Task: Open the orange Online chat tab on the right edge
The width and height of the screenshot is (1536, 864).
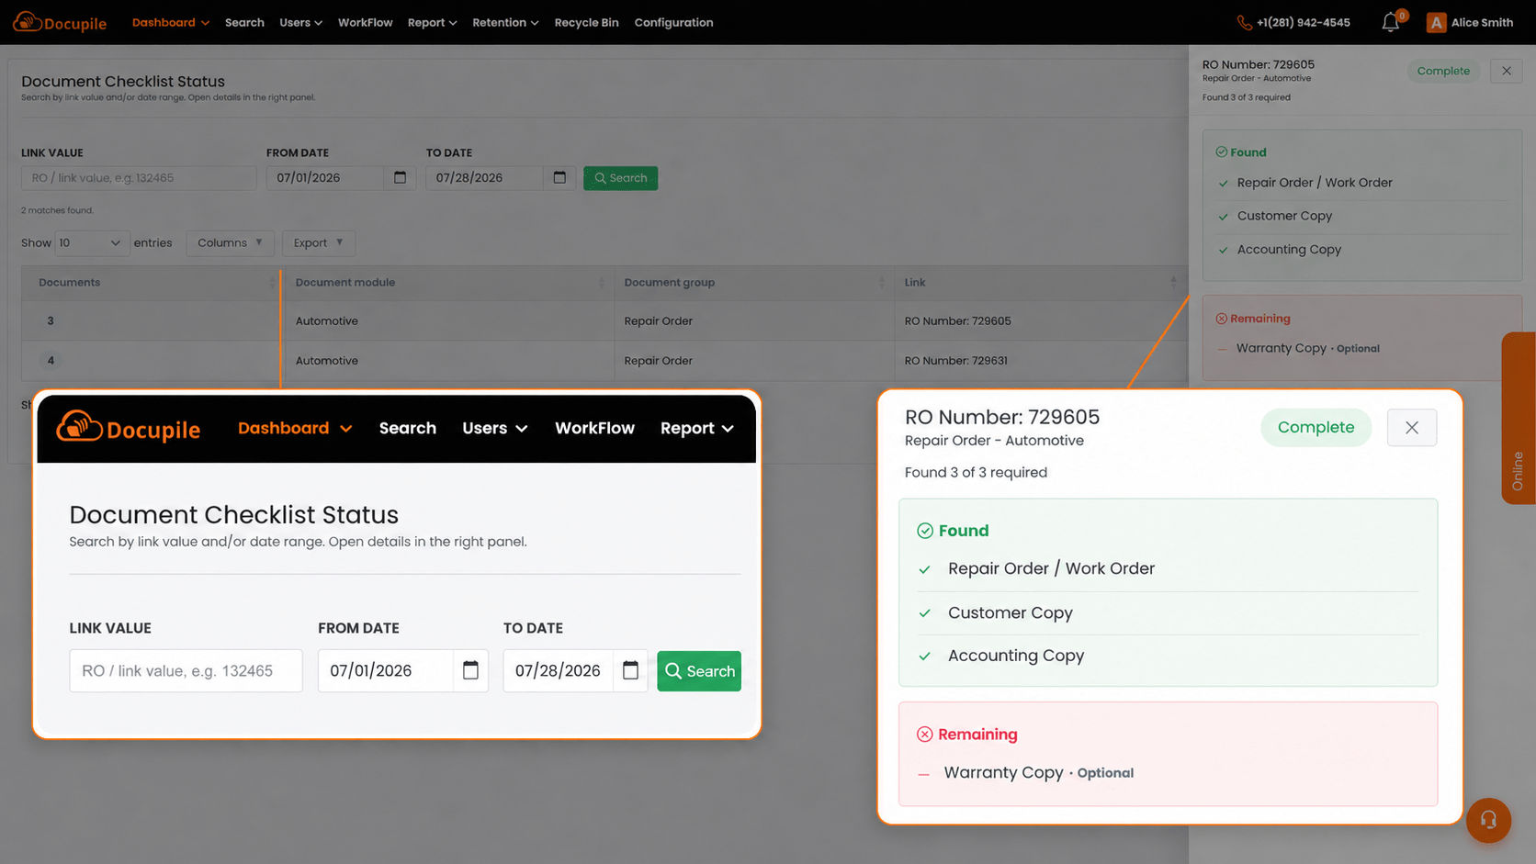Action: (x=1518, y=418)
